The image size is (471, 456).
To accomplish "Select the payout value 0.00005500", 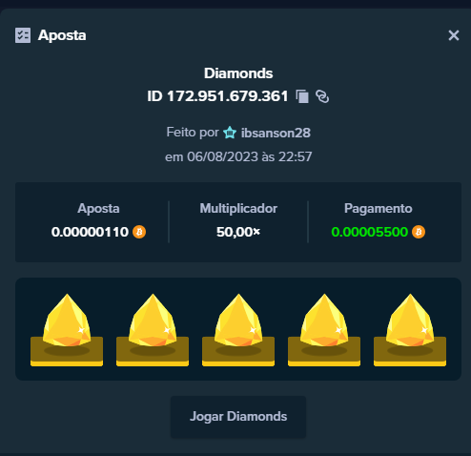I will pyautogui.click(x=370, y=232).
